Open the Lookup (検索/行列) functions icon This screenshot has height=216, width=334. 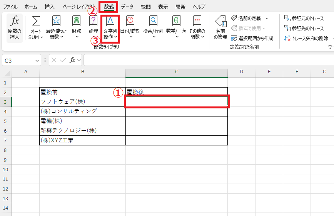(x=153, y=21)
